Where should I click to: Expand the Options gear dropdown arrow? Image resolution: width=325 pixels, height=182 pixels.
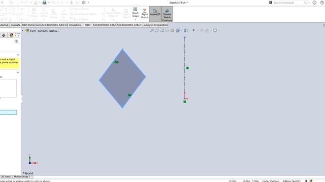tap(88, 3)
